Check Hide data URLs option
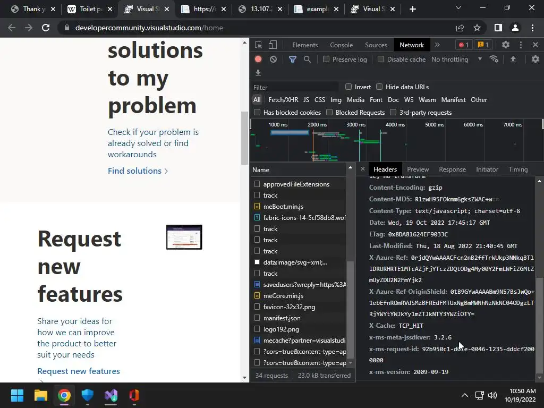 coord(379,87)
